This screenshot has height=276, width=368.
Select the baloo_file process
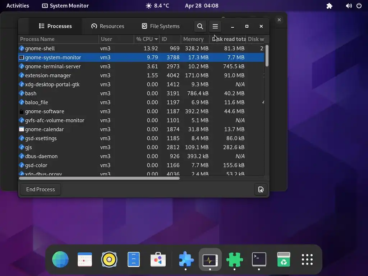[141, 102]
